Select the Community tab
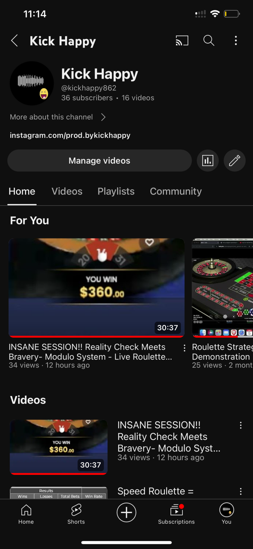253x549 pixels. [176, 191]
